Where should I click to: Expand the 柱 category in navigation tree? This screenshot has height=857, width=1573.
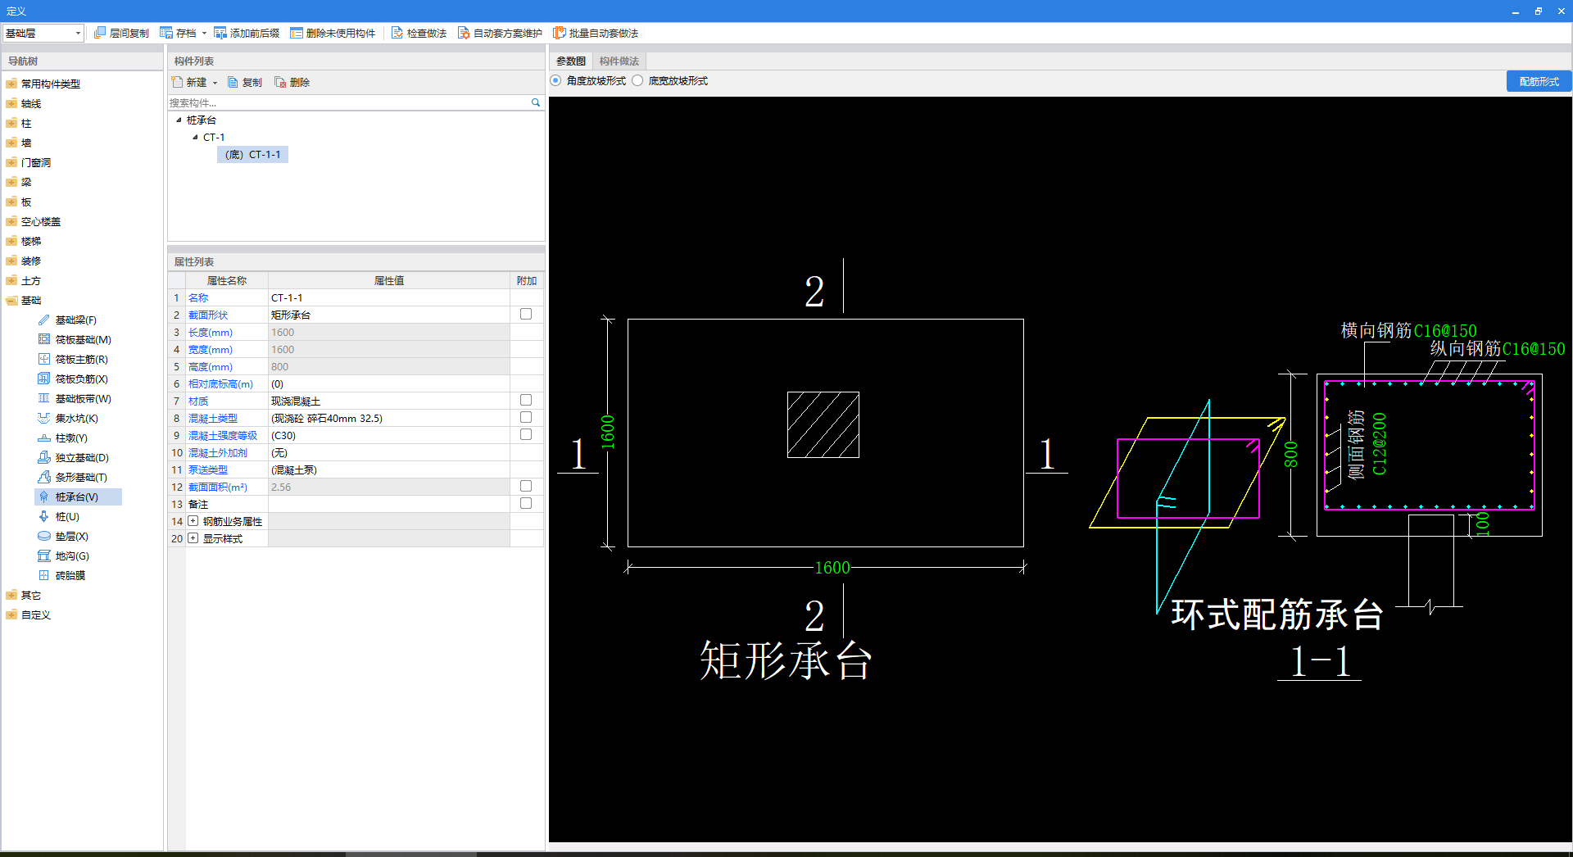coord(11,124)
